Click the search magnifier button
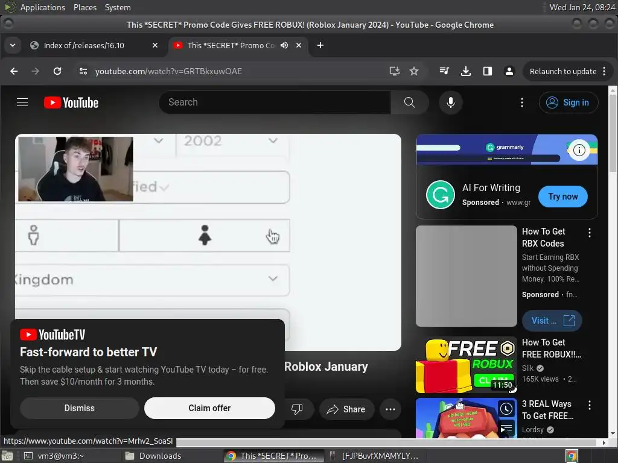This screenshot has width=618, height=463. [410, 102]
